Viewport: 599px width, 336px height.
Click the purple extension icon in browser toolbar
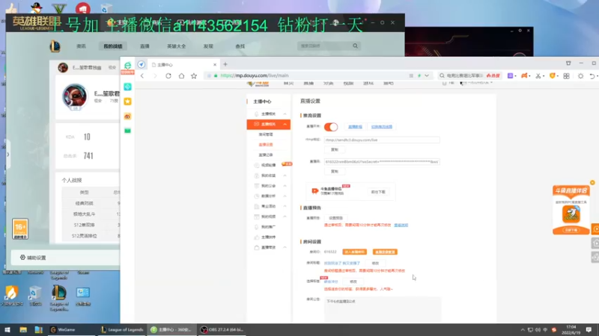[x=510, y=76]
